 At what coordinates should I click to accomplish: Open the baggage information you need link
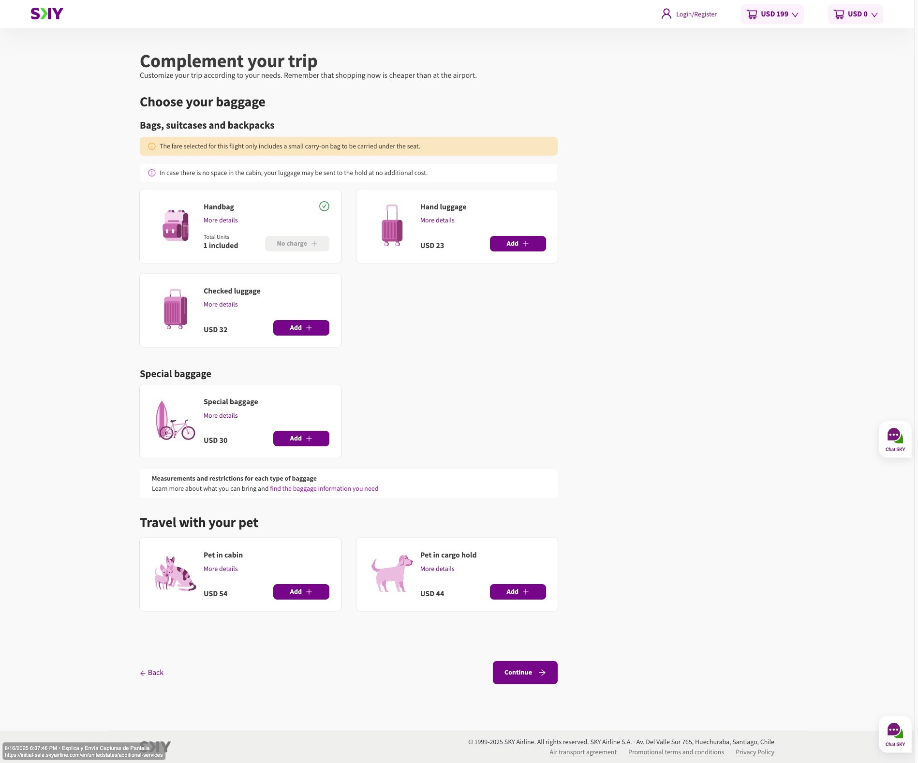pos(324,489)
